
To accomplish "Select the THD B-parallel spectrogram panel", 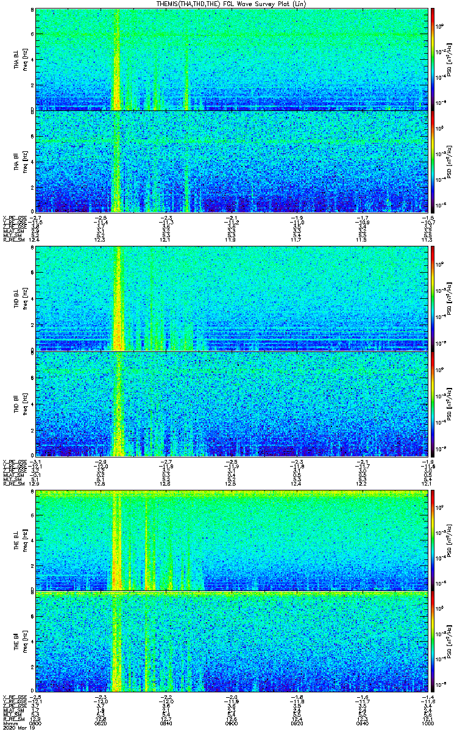I will [231, 403].
